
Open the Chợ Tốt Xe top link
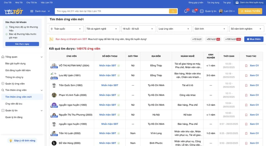pos(32,3)
